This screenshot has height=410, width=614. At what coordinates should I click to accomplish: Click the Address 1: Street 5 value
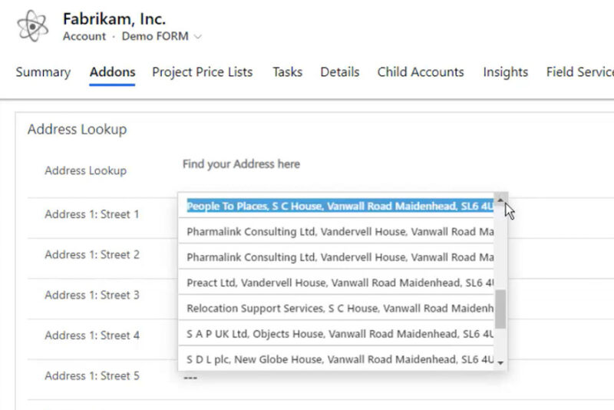point(190,378)
